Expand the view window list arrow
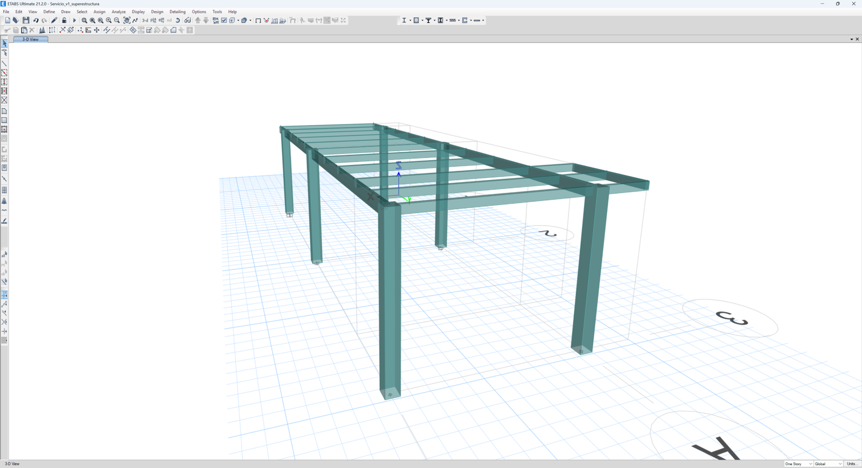The height and width of the screenshot is (468, 862). pyautogui.click(x=852, y=39)
